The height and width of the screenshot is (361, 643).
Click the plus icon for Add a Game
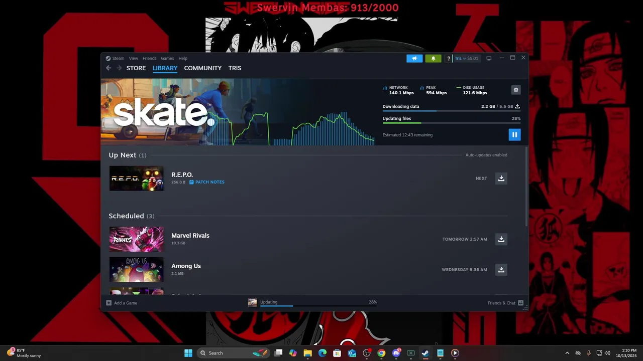[x=109, y=303]
